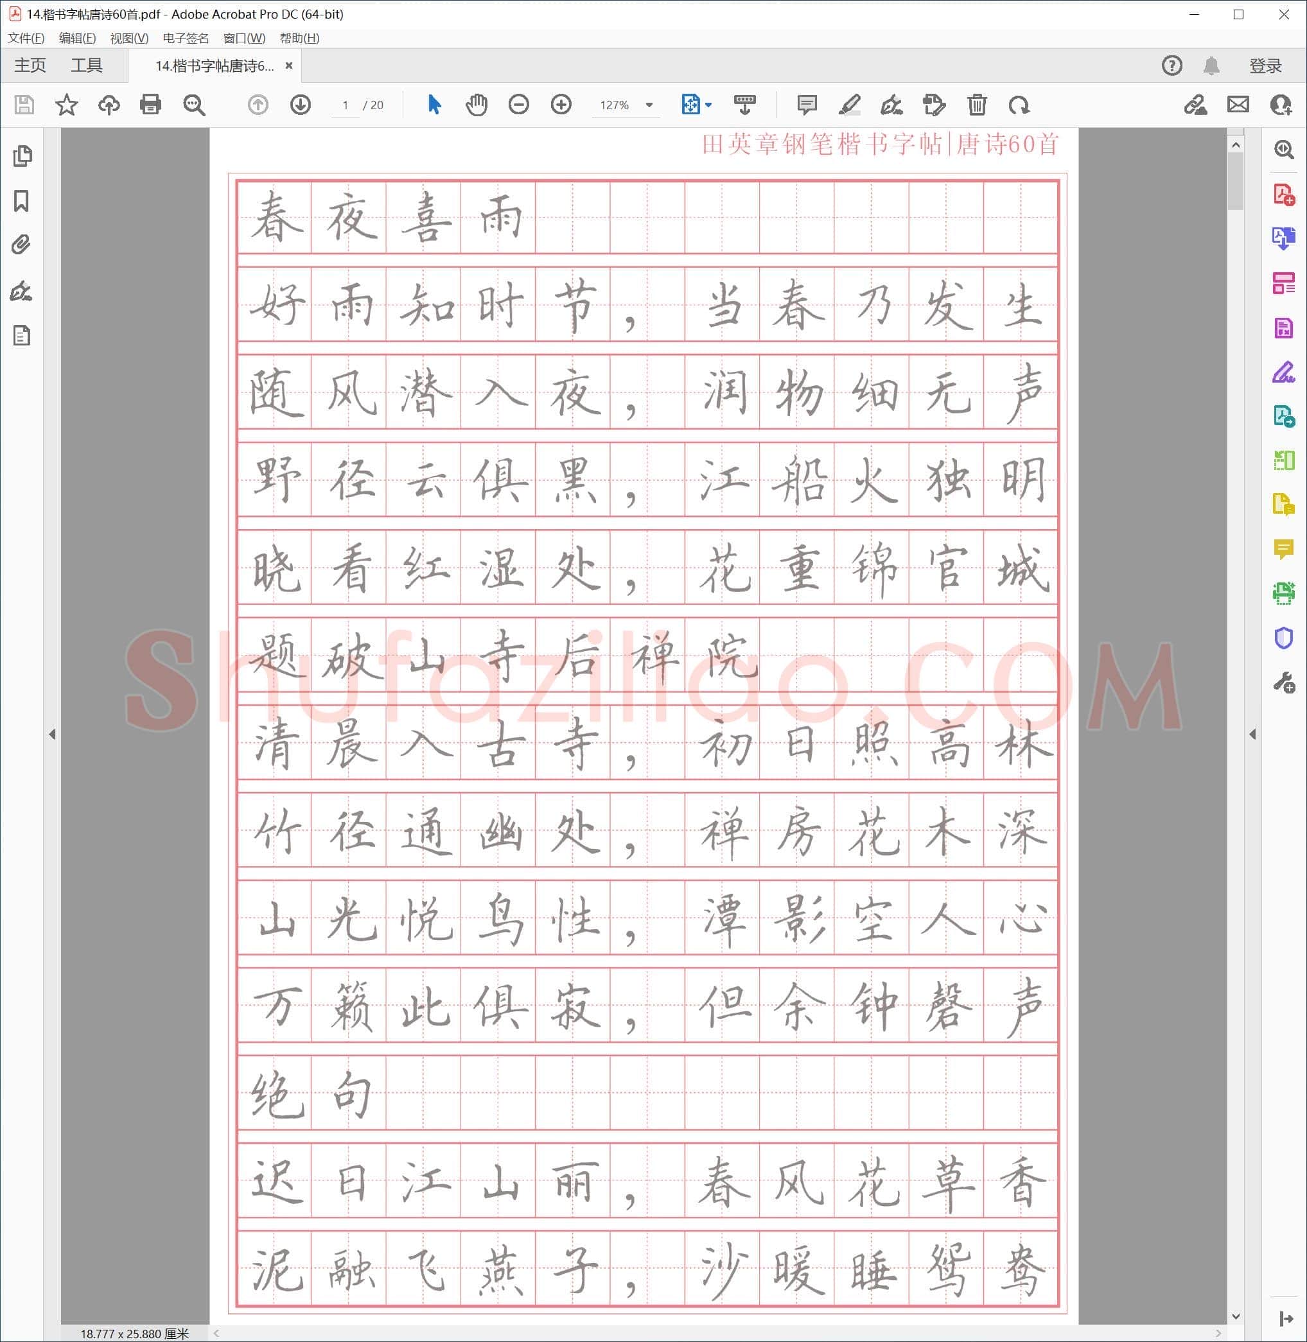Go to next page arrow
Viewport: 1307px width, 1342px height.
[x=301, y=105]
